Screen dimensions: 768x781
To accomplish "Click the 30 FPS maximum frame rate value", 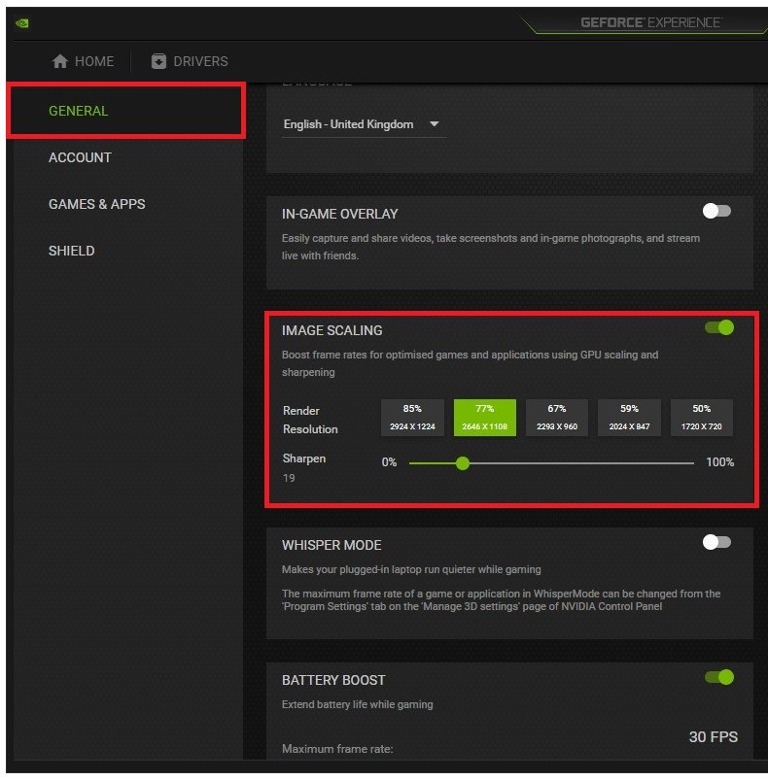I will pyautogui.click(x=714, y=737).
